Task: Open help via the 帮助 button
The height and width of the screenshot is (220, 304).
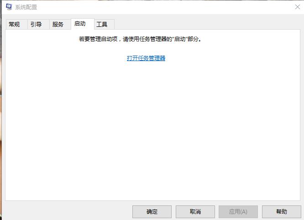Action: coord(281,212)
